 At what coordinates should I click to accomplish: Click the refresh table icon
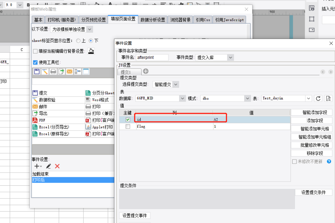coord(318,98)
